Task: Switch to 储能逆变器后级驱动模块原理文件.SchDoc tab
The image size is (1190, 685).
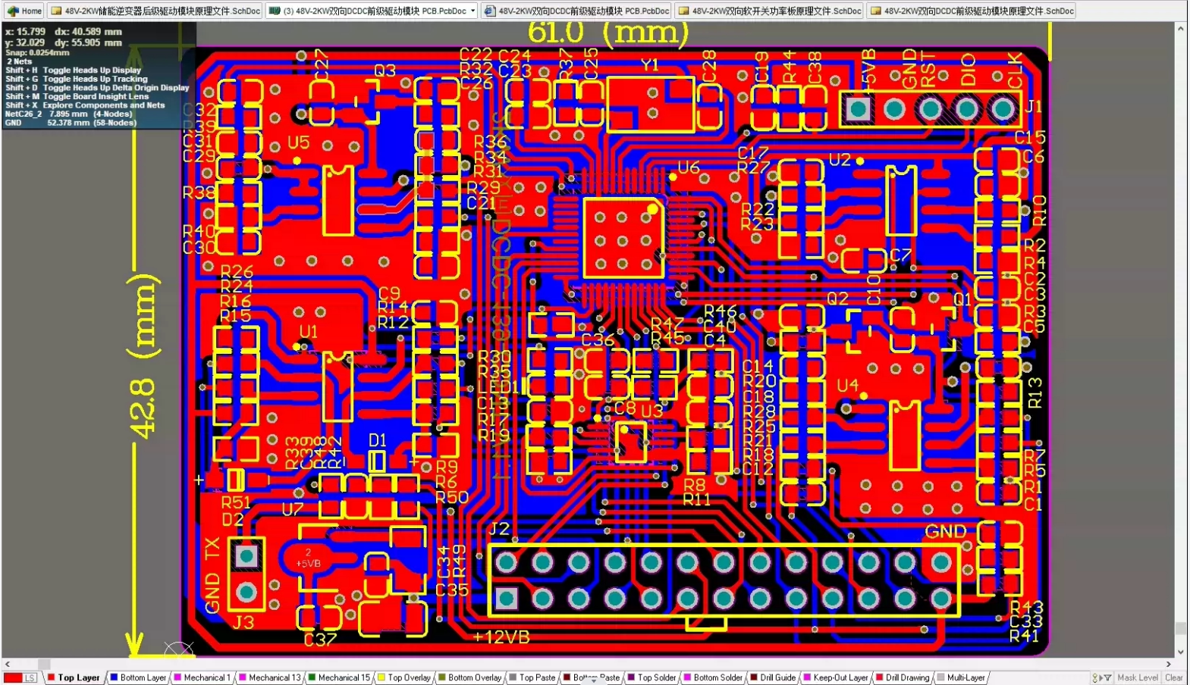Action: [x=155, y=11]
